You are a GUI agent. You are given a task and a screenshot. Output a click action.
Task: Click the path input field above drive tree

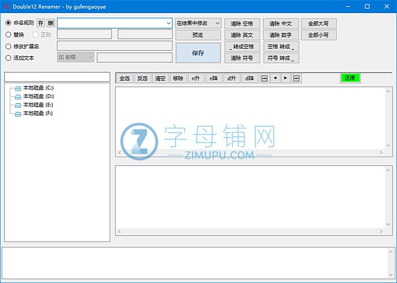[x=57, y=77]
